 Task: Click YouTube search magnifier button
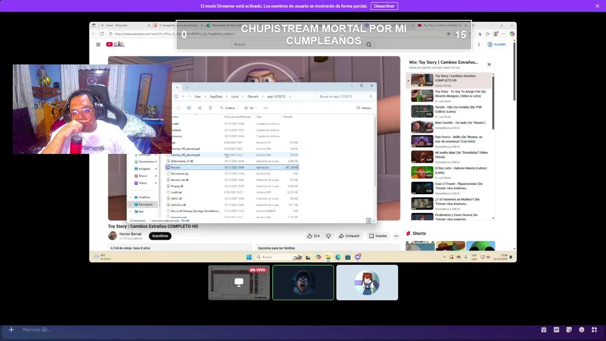[x=368, y=44]
